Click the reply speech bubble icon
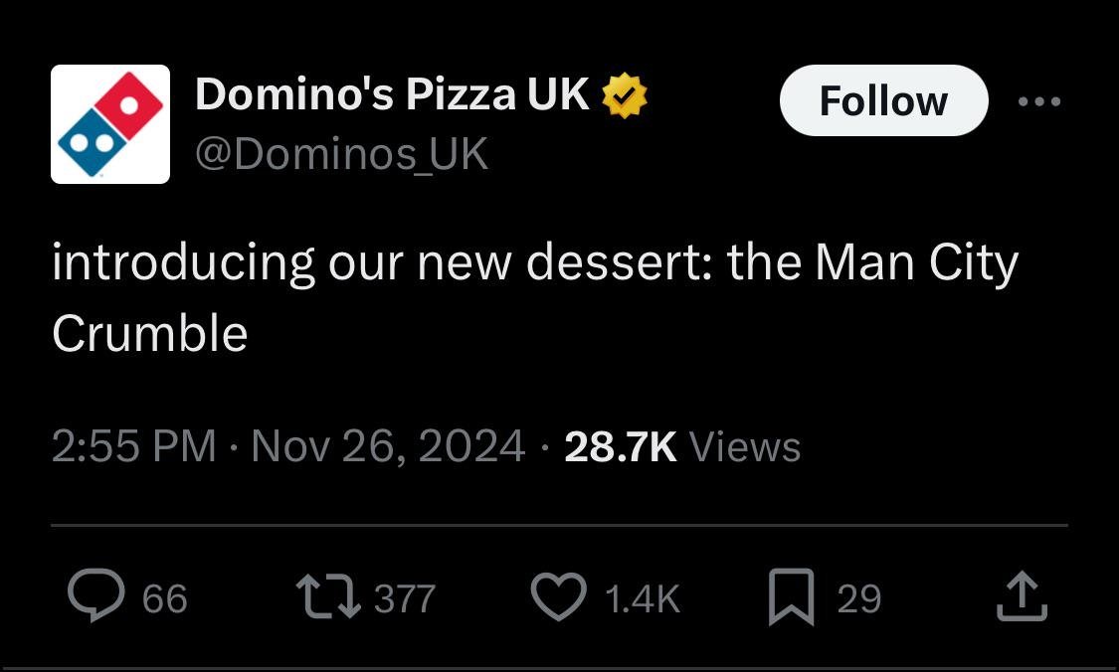The width and height of the screenshot is (1119, 672). click(x=94, y=598)
